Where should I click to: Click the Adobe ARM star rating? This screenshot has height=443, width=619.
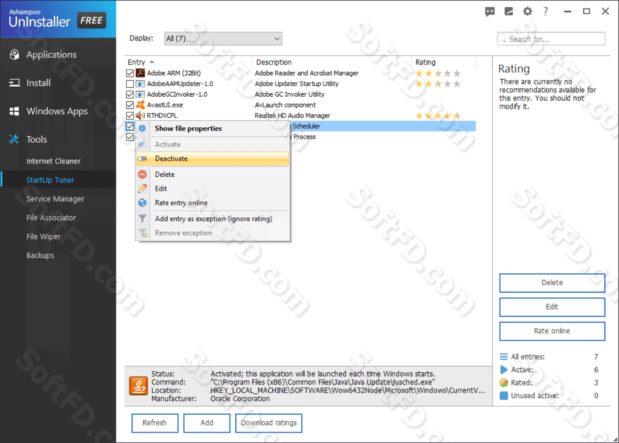pyautogui.click(x=438, y=74)
